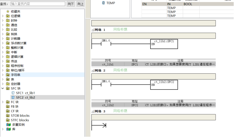Click the 向下 search button
Image resolution: width=234 pixels, height=137 pixels.
pos(71,4)
